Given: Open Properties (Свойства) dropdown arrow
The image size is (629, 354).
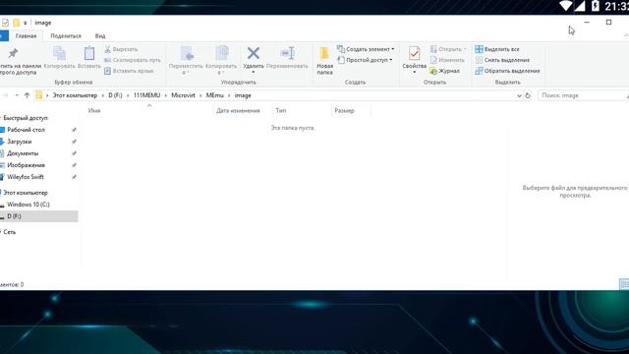Looking at the screenshot, I should 414,72.
